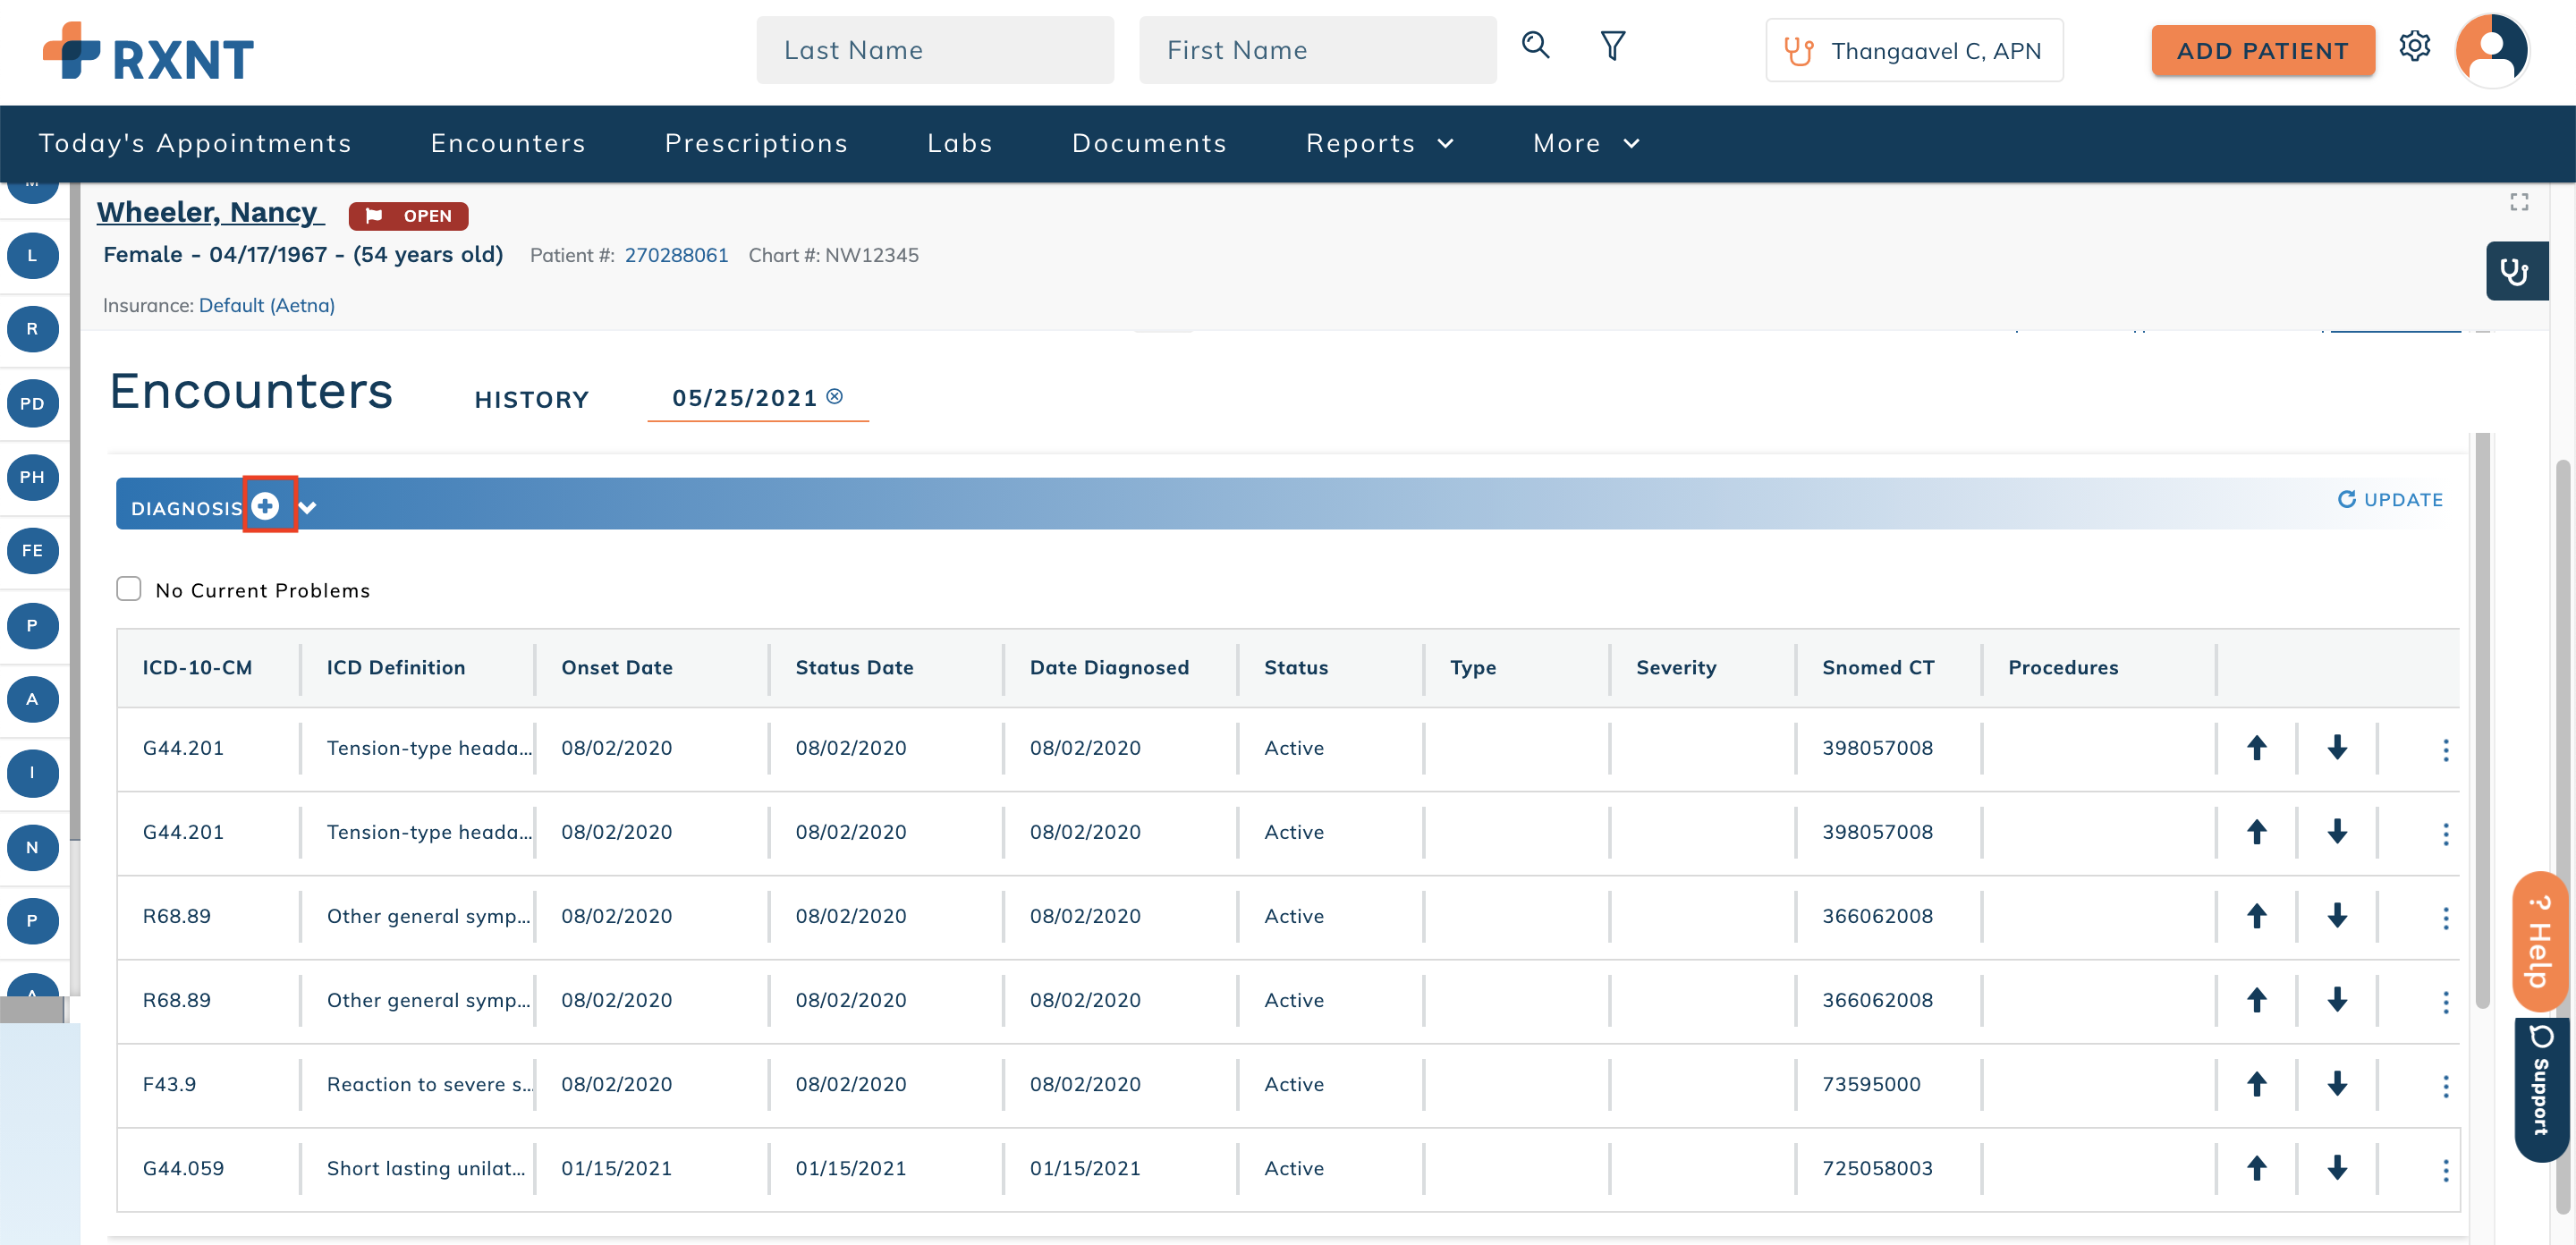
Task: Move first G44.201 row up
Action: 2256,748
